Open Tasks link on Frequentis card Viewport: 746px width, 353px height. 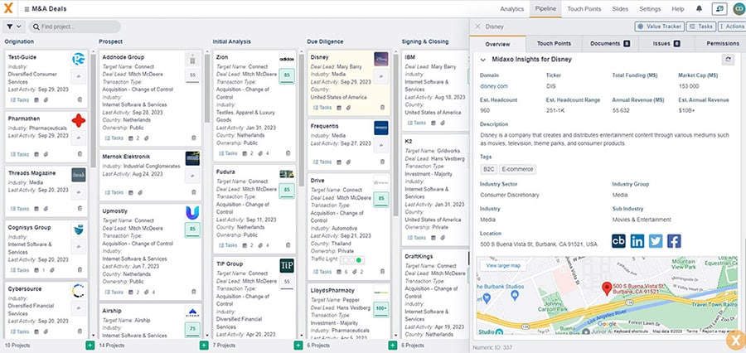click(322, 162)
